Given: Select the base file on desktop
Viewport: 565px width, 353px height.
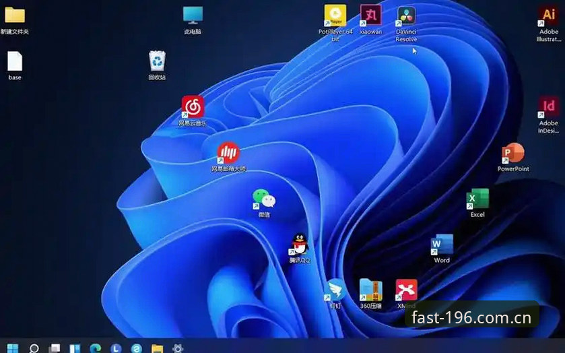Looking at the screenshot, I should [x=15, y=61].
